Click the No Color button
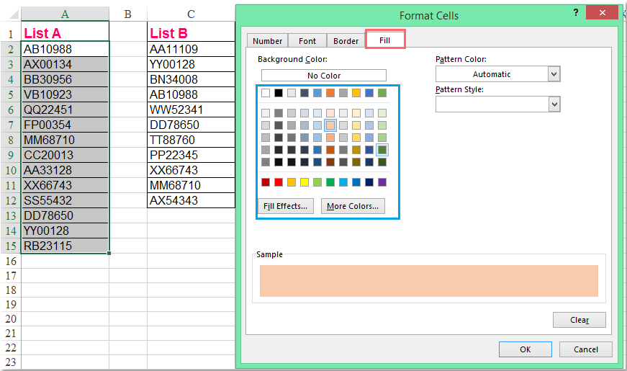The width and height of the screenshot is (627, 371). (323, 75)
